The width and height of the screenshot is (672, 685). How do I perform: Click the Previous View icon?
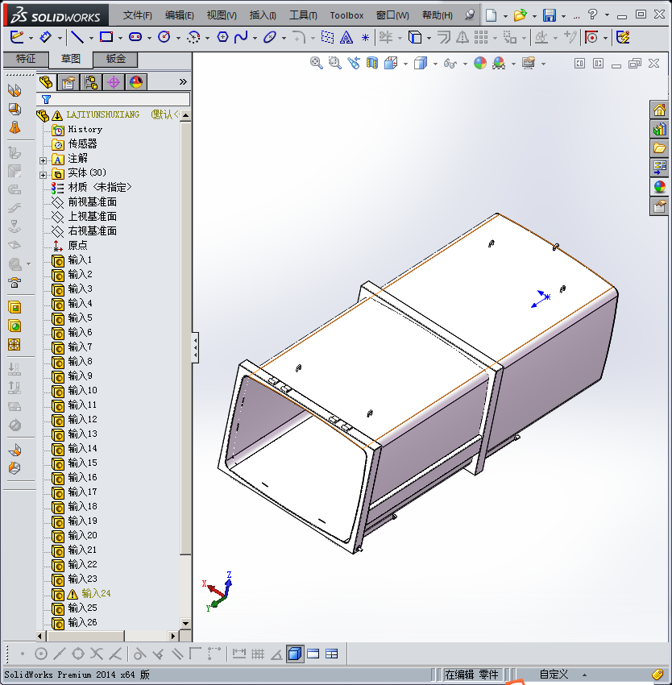pos(354,64)
